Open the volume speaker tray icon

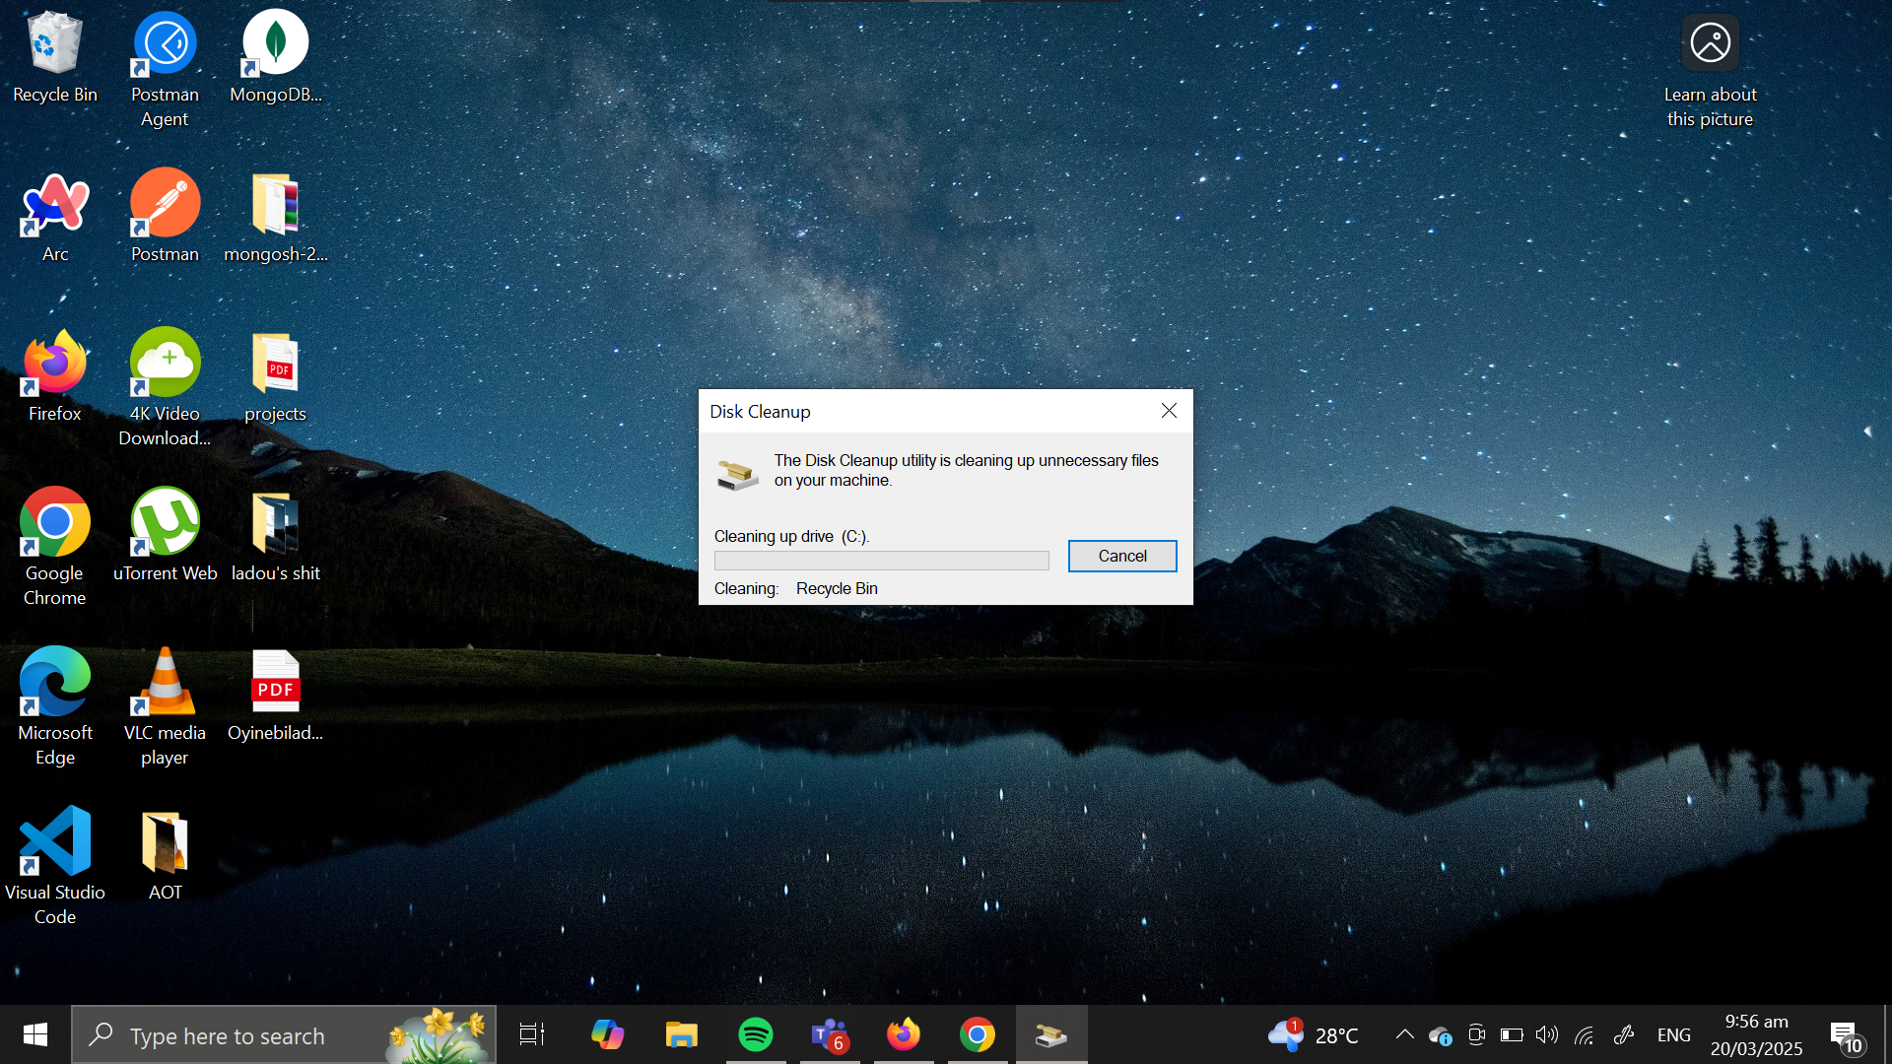[x=1547, y=1034]
